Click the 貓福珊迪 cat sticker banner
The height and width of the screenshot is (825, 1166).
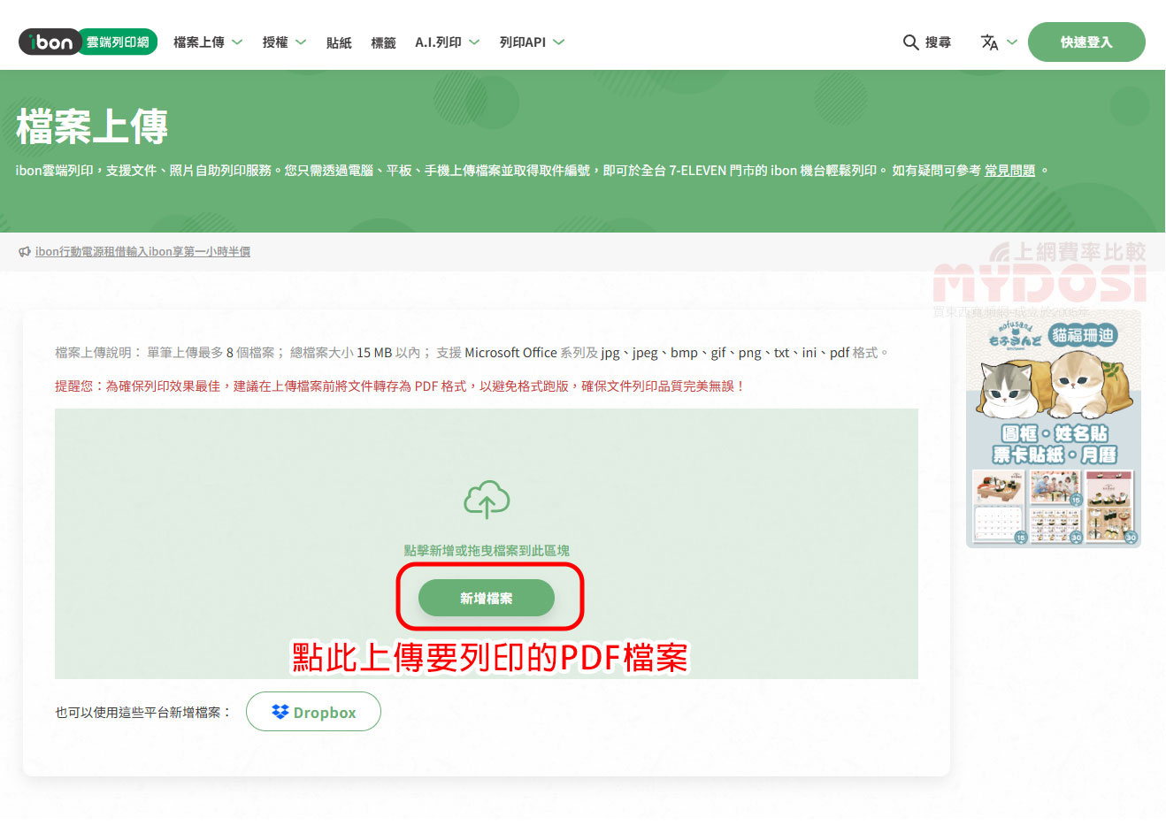(1053, 429)
